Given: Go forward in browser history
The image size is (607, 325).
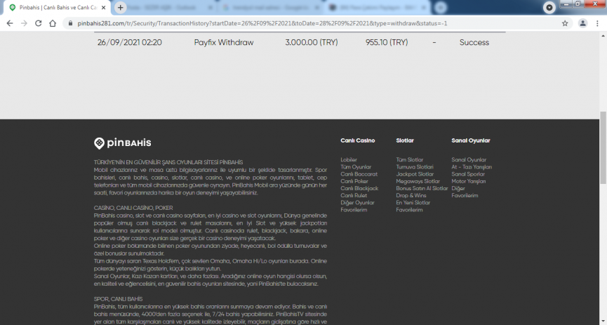Looking at the screenshot, I should (x=24, y=23).
